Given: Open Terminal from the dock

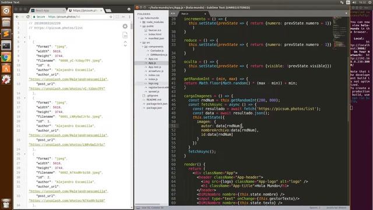Looking at the screenshot, I should click(x=6, y=45).
